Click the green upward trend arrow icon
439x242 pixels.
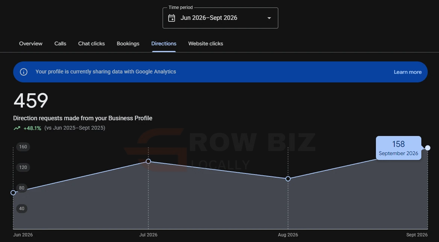tap(17, 128)
